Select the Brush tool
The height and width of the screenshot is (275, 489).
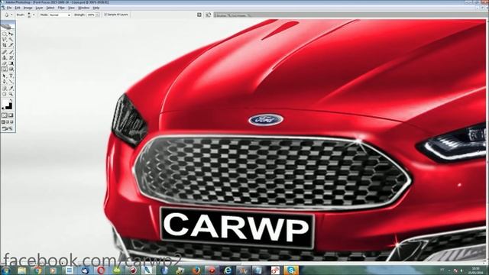click(x=11, y=52)
